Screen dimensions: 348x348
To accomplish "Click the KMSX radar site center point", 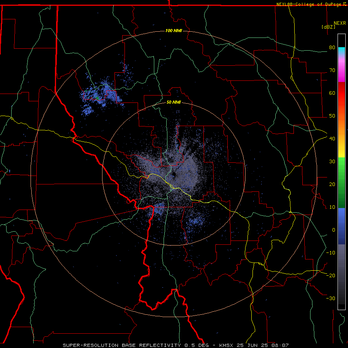I will 174,174.
